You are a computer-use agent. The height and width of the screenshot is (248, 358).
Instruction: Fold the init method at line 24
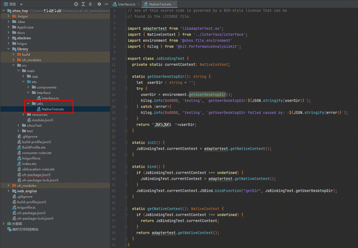pos(126,143)
